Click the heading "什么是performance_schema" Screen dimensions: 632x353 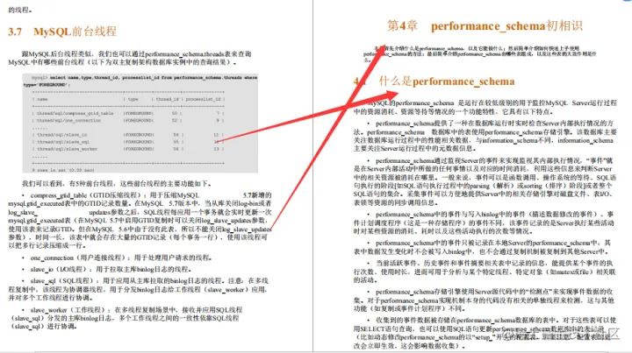(447, 81)
